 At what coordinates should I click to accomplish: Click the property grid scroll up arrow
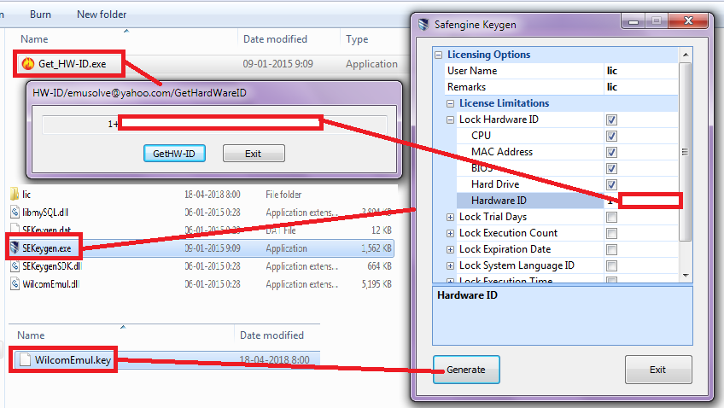pyautogui.click(x=686, y=55)
